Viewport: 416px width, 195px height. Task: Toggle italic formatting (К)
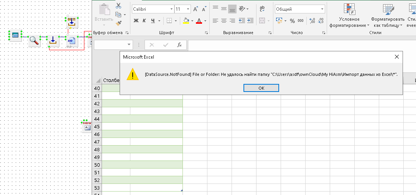(x=145, y=21)
